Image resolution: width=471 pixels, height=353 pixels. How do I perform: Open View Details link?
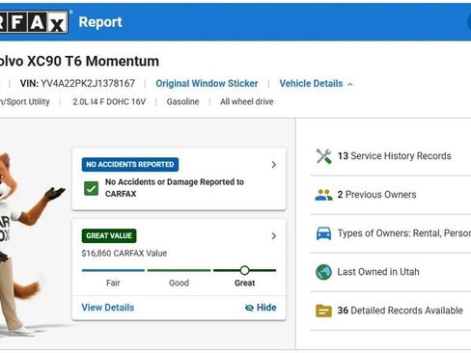108,308
